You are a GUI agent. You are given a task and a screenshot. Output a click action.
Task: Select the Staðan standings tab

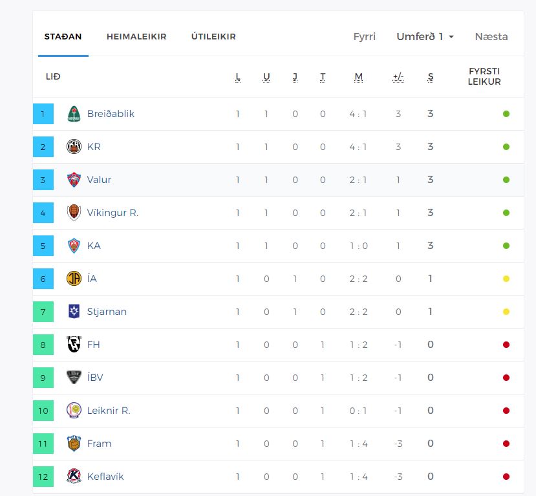tap(63, 37)
